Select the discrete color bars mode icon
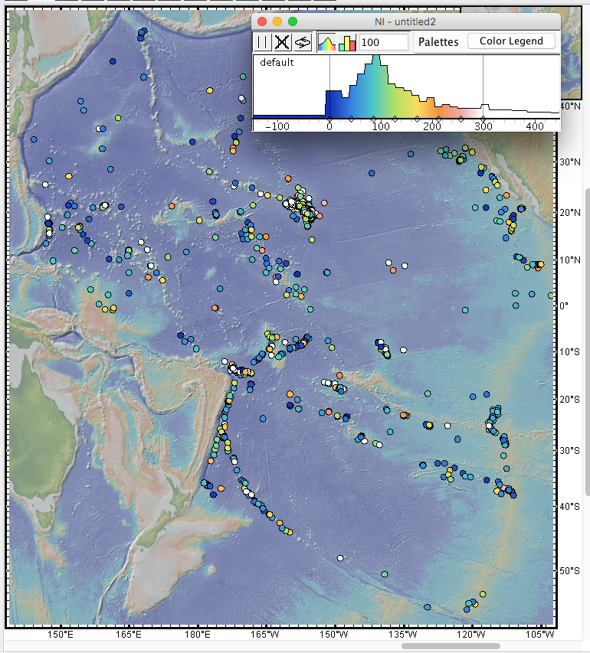Image resolution: width=590 pixels, height=653 pixels. point(347,42)
